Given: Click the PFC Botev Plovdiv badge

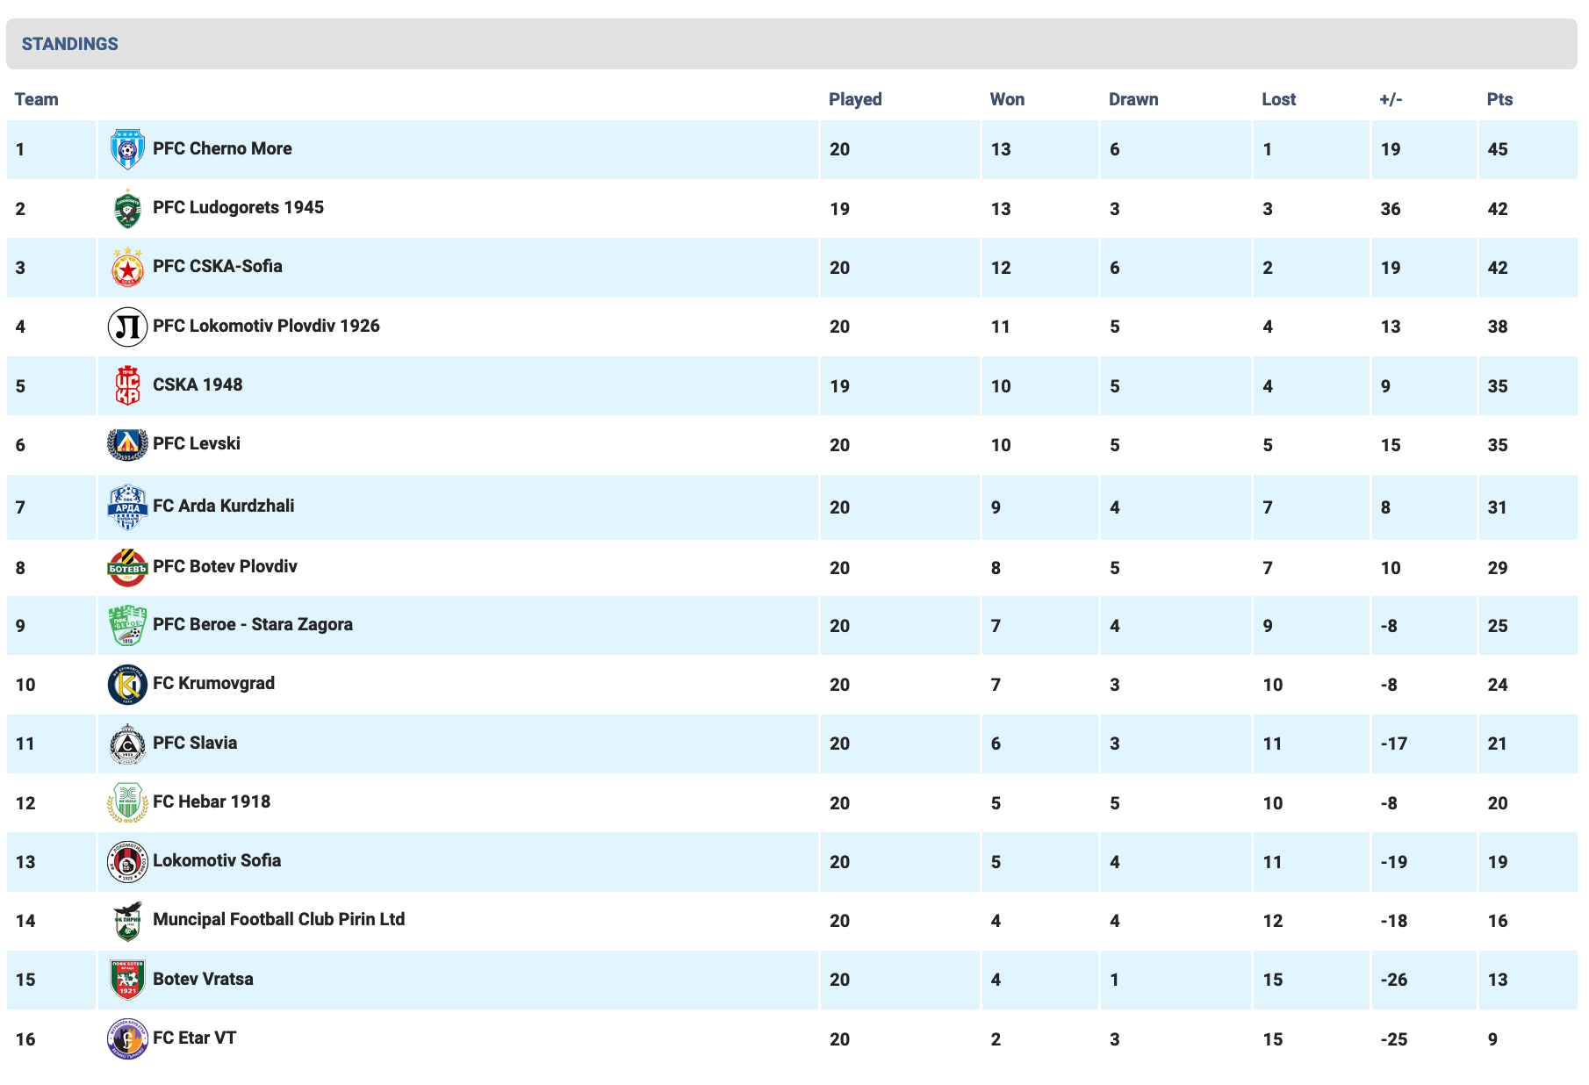Looking at the screenshot, I should [x=127, y=567].
